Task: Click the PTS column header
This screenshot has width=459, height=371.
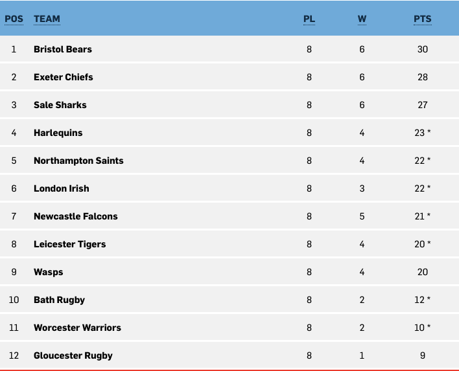Action: (x=423, y=19)
